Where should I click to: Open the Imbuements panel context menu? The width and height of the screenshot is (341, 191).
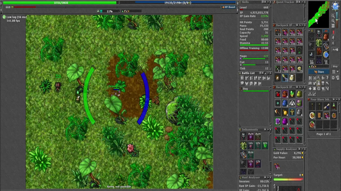tap(265, 130)
